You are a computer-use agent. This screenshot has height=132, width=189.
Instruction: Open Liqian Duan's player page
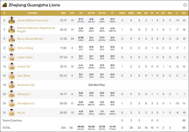point(25,57)
